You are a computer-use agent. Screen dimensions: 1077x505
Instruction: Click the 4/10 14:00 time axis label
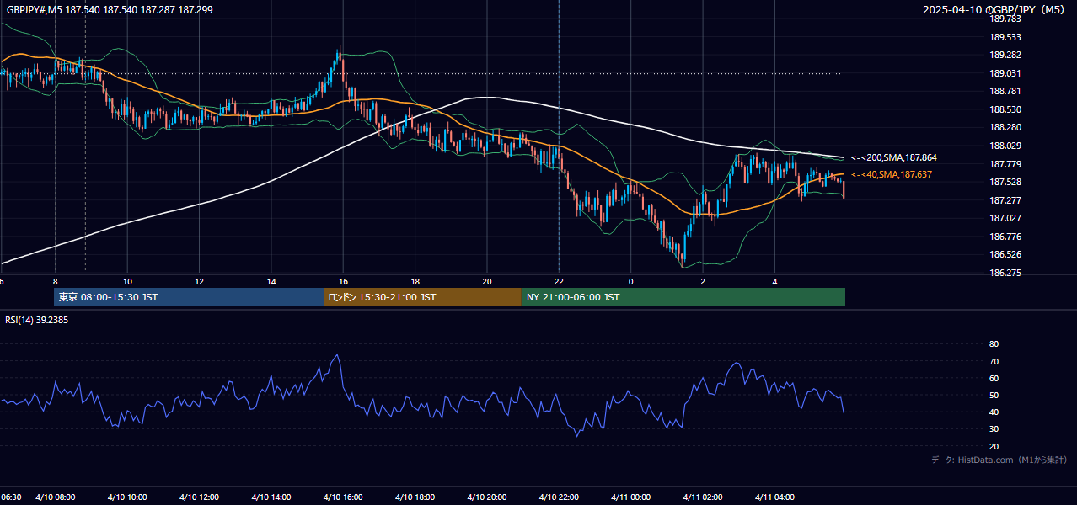click(271, 497)
